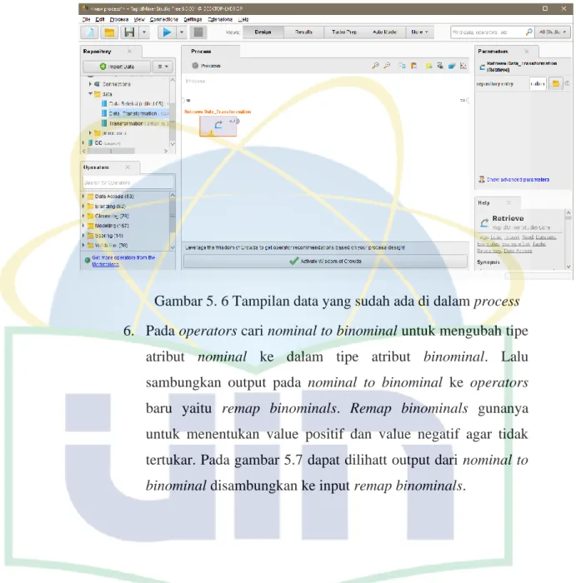This screenshot has width=576, height=583.
Task: Switch to the Results view
Action: tap(303, 32)
